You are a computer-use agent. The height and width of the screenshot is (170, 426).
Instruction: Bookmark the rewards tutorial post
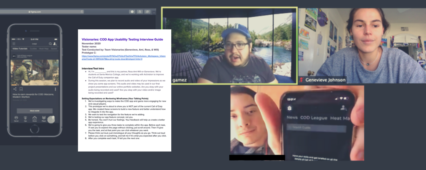click(x=21, y=89)
